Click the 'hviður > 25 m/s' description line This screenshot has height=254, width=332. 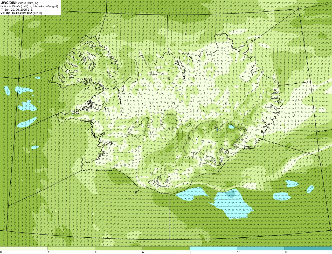point(29,6)
